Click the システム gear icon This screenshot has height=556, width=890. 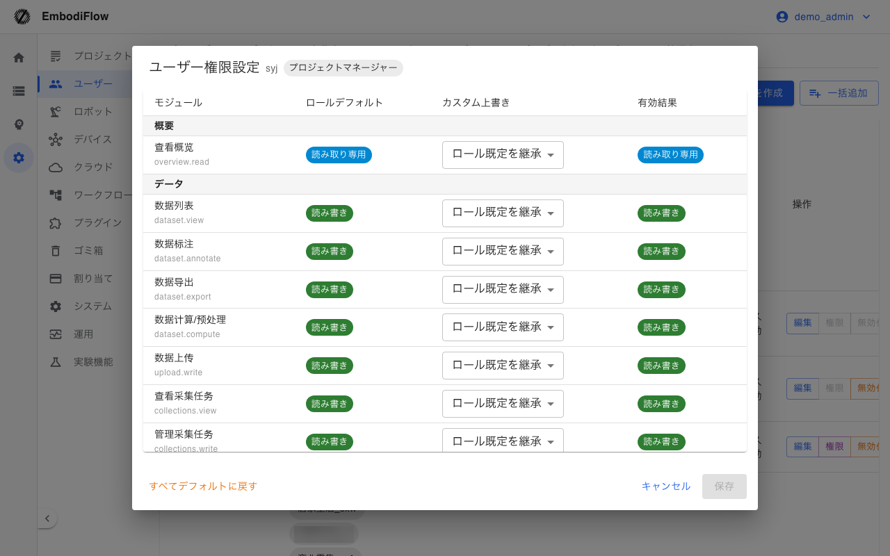56,306
